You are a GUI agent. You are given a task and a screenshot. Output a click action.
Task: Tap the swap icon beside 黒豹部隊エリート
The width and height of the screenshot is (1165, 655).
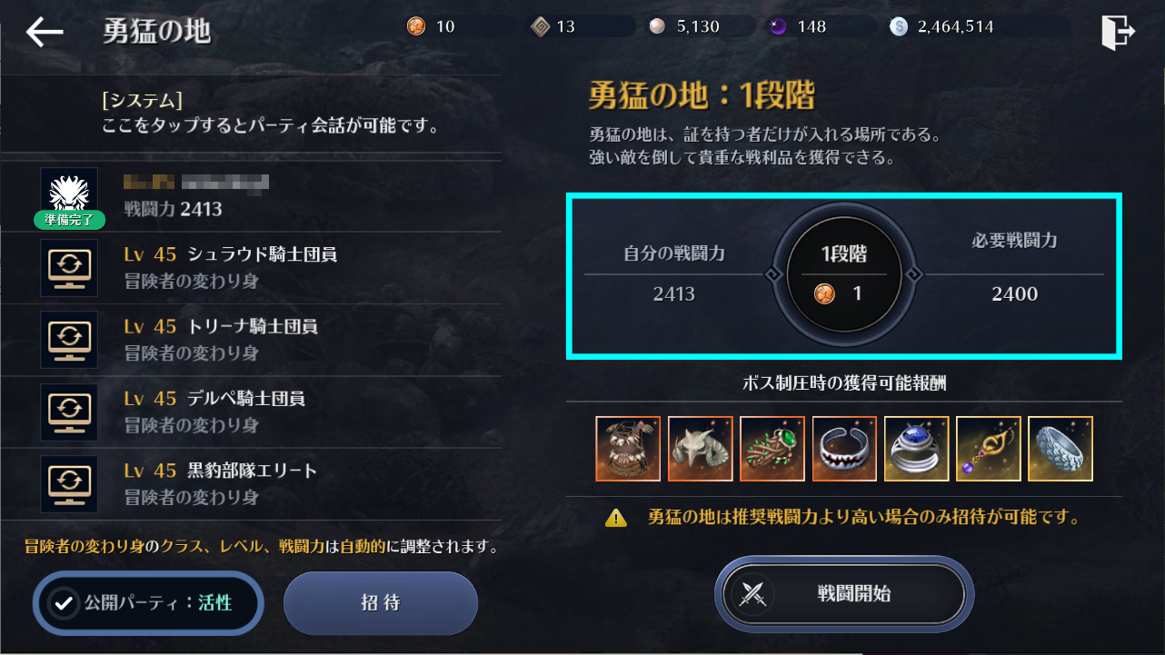pos(69,484)
